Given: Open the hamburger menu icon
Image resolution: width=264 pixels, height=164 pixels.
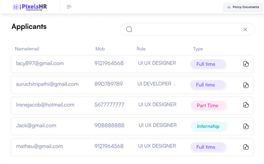Looking at the screenshot, I should click(69, 7).
